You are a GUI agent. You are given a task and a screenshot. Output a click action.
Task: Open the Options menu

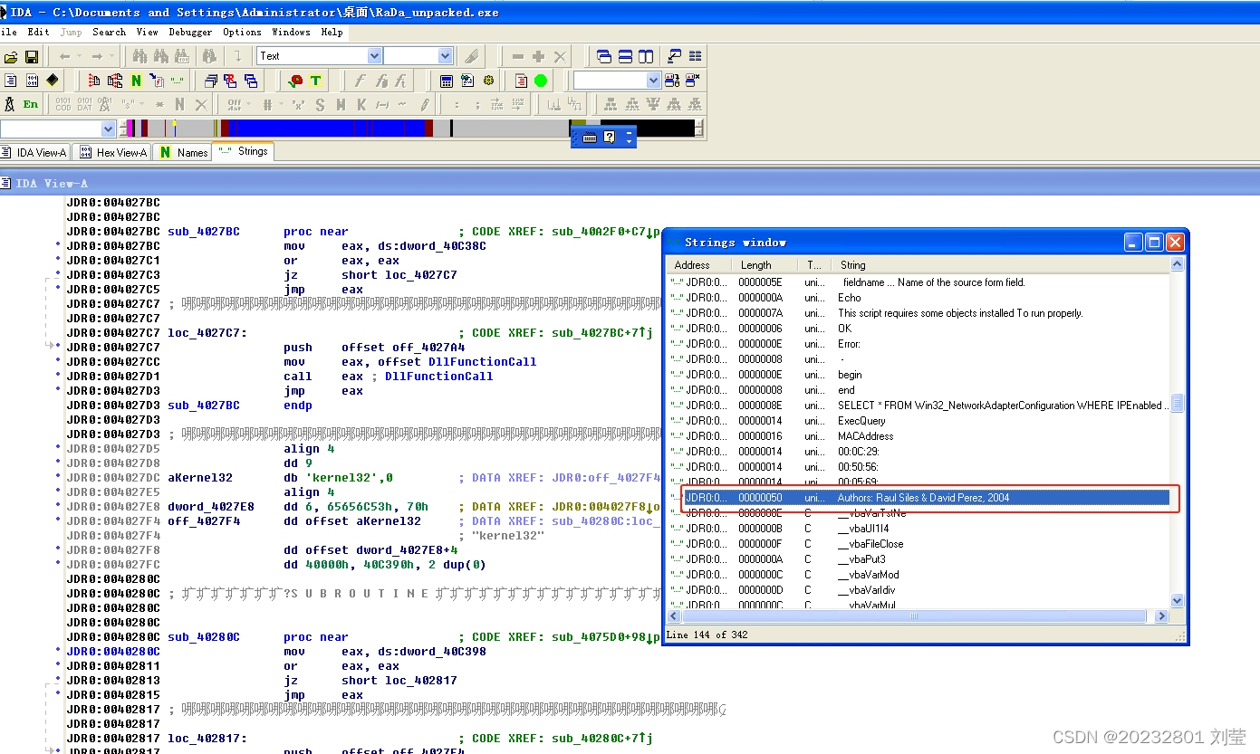click(242, 32)
